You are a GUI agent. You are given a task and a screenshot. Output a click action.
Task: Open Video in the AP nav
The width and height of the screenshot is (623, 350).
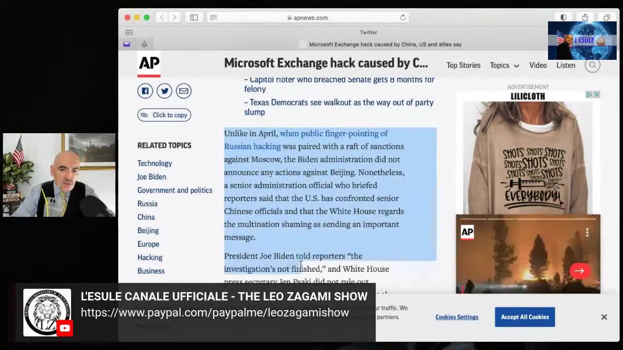point(538,65)
